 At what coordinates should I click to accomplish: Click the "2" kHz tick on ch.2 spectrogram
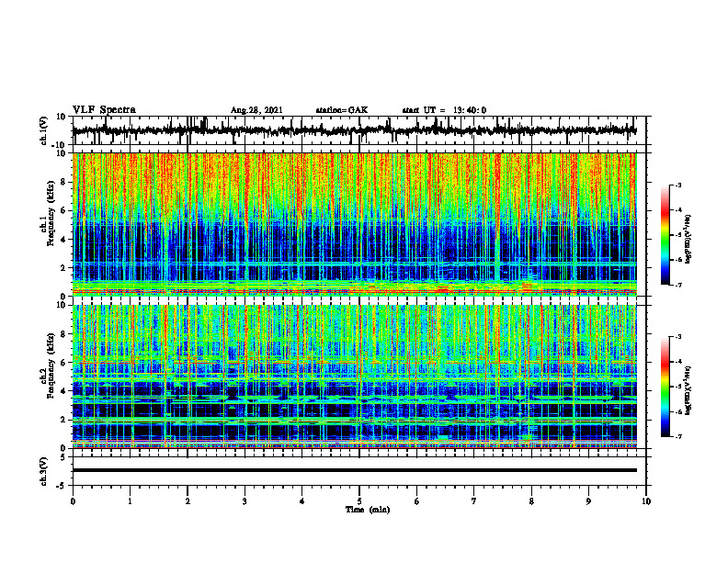[x=64, y=420]
